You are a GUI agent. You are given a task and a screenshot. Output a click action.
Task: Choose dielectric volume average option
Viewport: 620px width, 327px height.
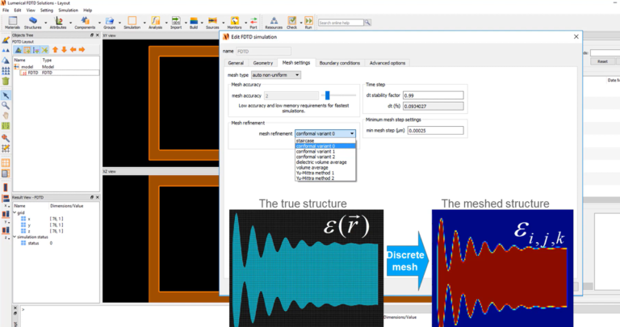[325, 162]
